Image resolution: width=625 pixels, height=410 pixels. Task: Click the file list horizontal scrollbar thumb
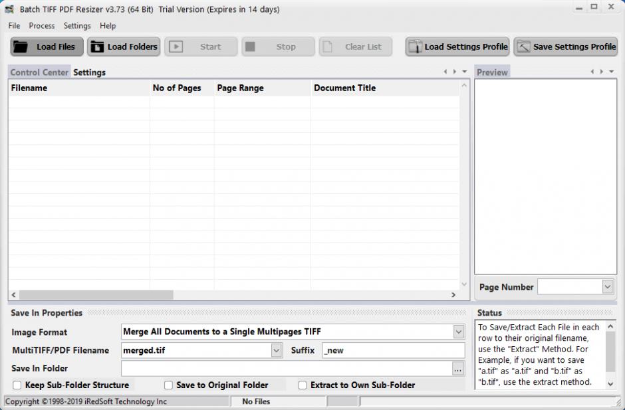click(96, 295)
